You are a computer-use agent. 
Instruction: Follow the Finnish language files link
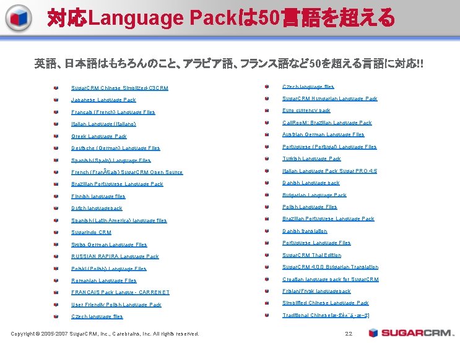(x=98, y=196)
